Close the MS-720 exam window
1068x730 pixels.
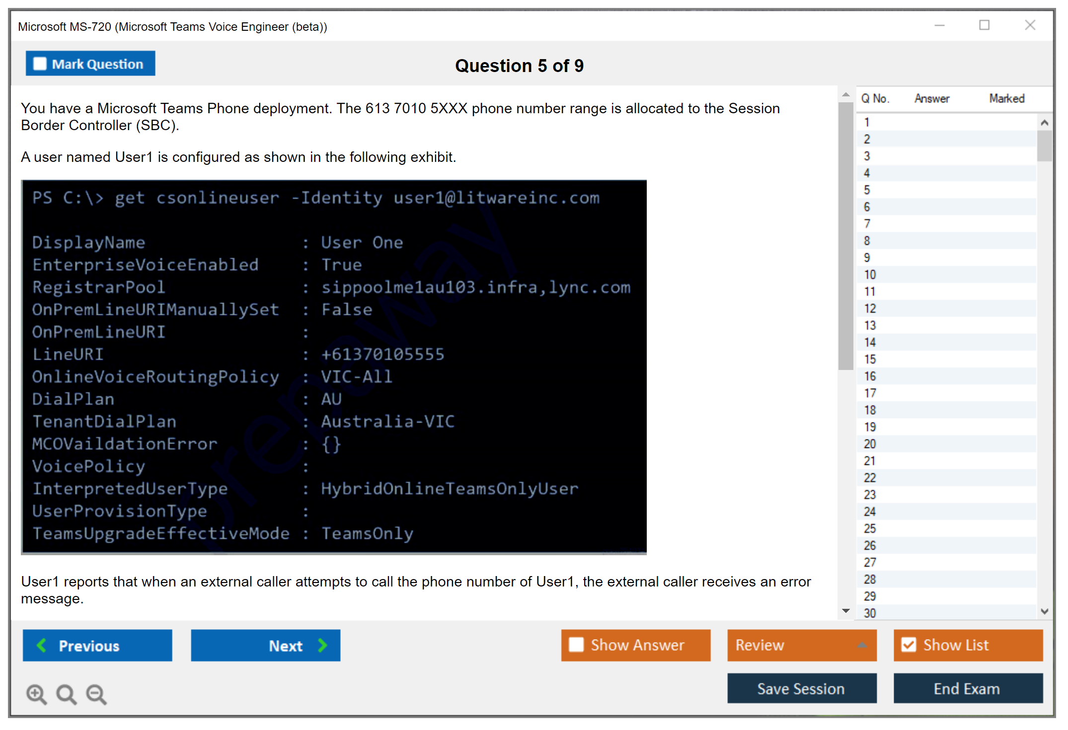[x=1030, y=25]
